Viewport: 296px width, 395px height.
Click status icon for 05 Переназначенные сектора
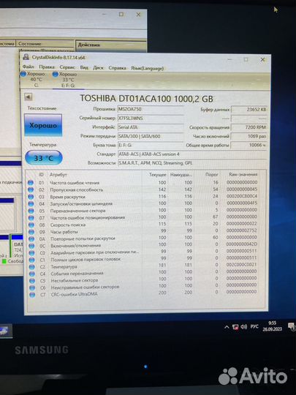[31, 211]
